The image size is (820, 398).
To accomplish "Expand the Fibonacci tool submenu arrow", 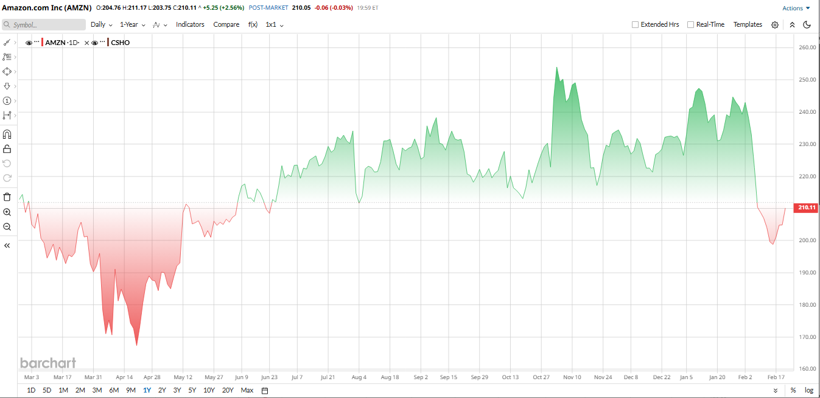I will click(x=15, y=57).
